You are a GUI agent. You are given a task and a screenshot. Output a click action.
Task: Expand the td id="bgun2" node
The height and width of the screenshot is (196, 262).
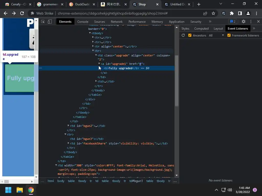click(x=68, y=126)
